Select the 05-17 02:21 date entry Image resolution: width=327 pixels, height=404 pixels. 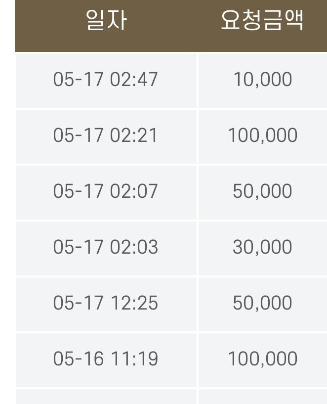coord(106,135)
